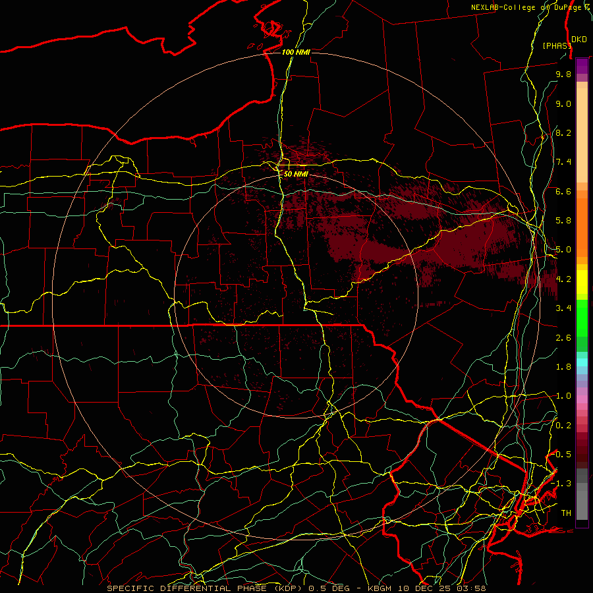Select the 1.0 scale value
The image size is (593, 593).
coord(563,396)
